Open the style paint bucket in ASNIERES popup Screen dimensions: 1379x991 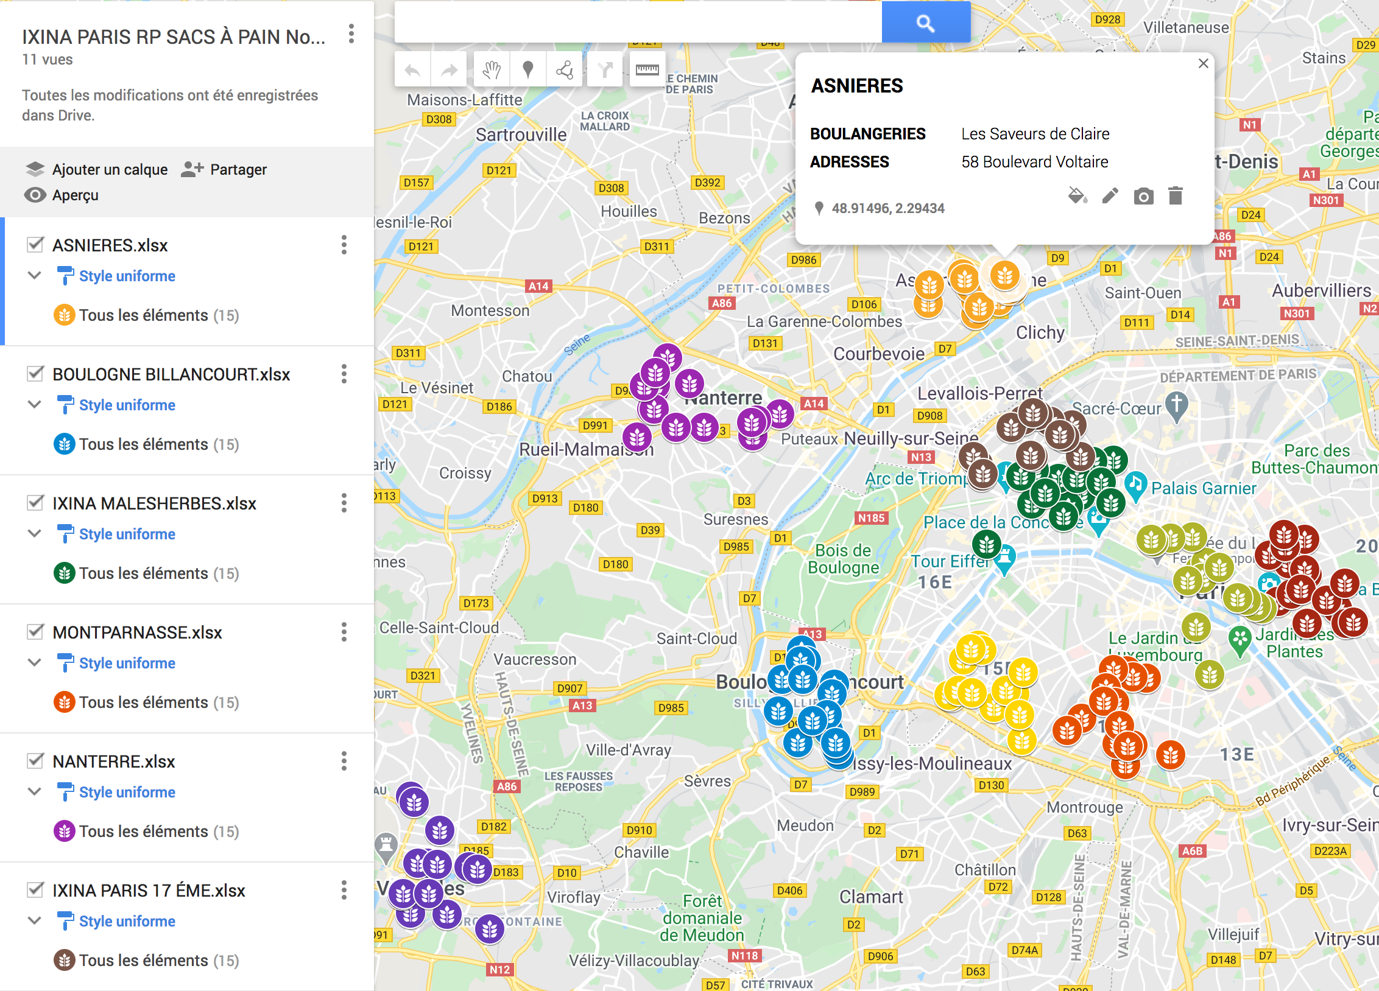coord(1077,196)
